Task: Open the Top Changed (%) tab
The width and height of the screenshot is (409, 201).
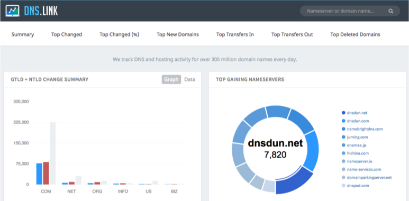Action: (x=119, y=34)
